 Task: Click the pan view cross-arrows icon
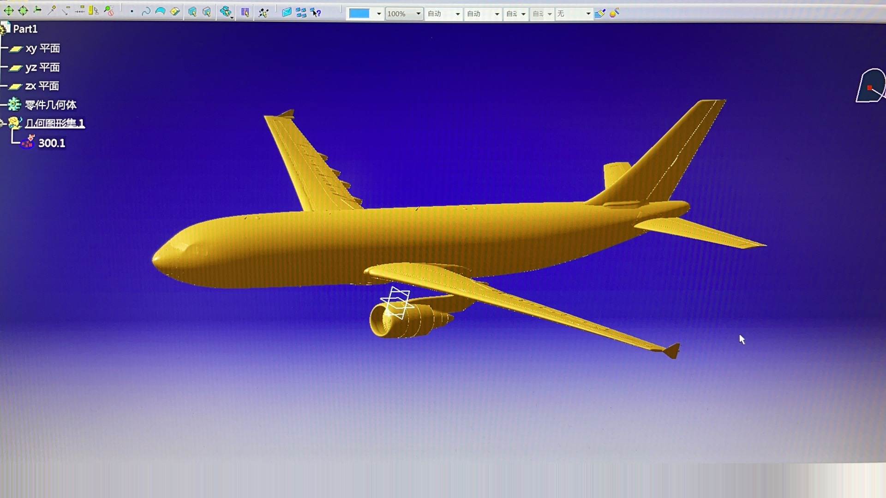click(x=8, y=11)
